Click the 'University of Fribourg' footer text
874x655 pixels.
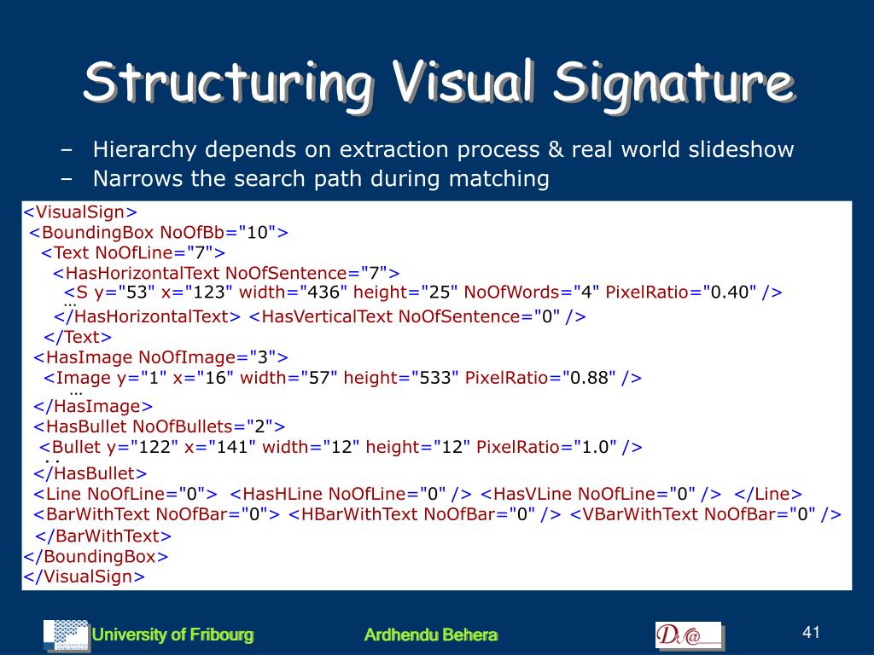(x=172, y=635)
